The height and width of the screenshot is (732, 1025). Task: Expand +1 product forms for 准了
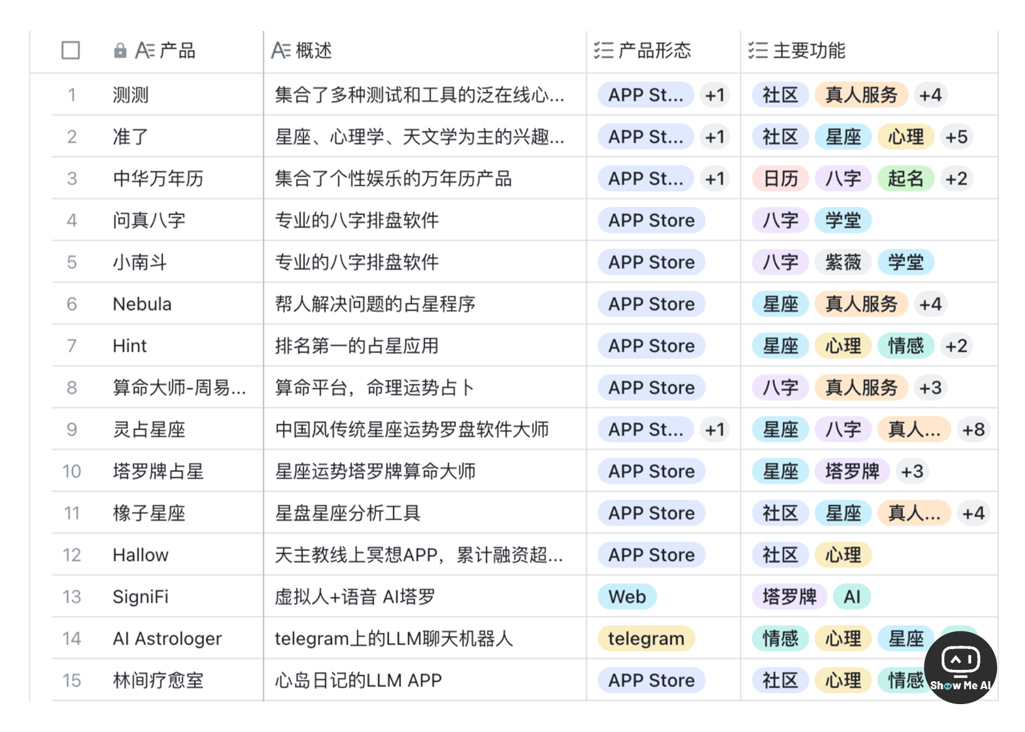click(715, 137)
